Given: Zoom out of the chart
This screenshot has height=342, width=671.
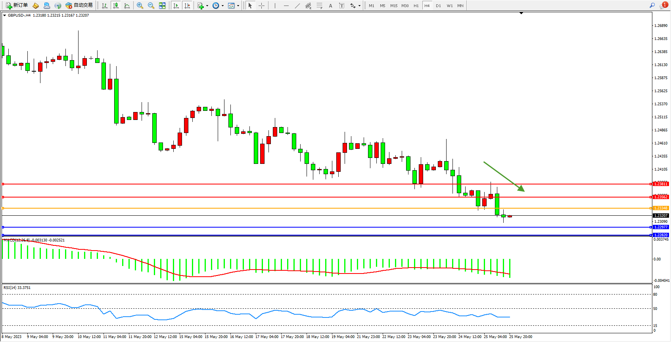Looking at the screenshot, I should click(x=151, y=6).
